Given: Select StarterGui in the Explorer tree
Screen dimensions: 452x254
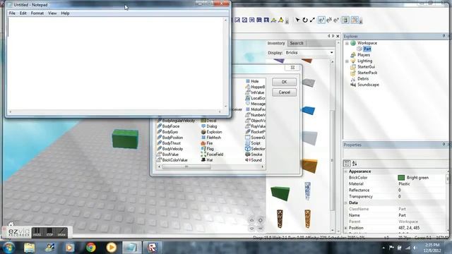Looking at the screenshot, I should click(366, 67).
